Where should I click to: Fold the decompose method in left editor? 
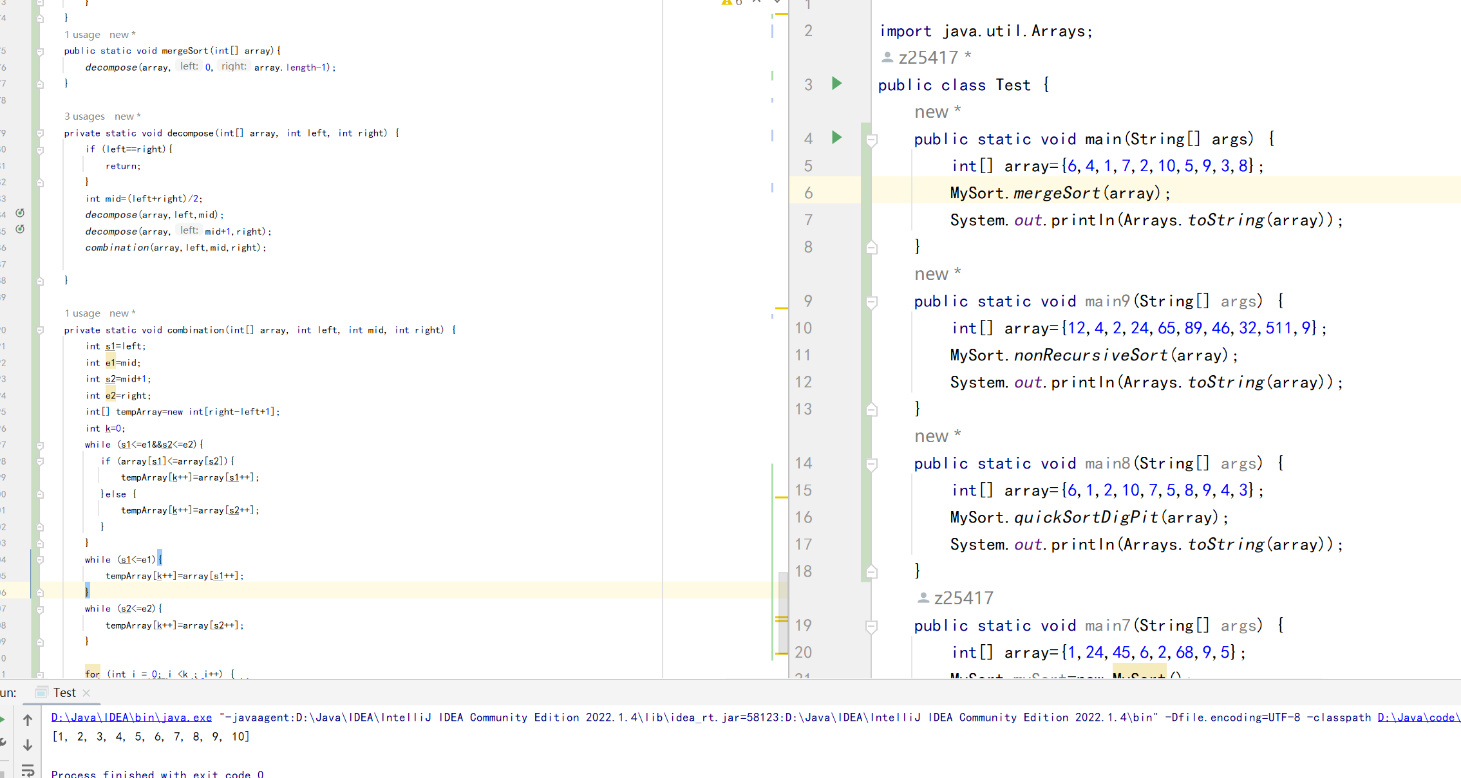pos(40,133)
